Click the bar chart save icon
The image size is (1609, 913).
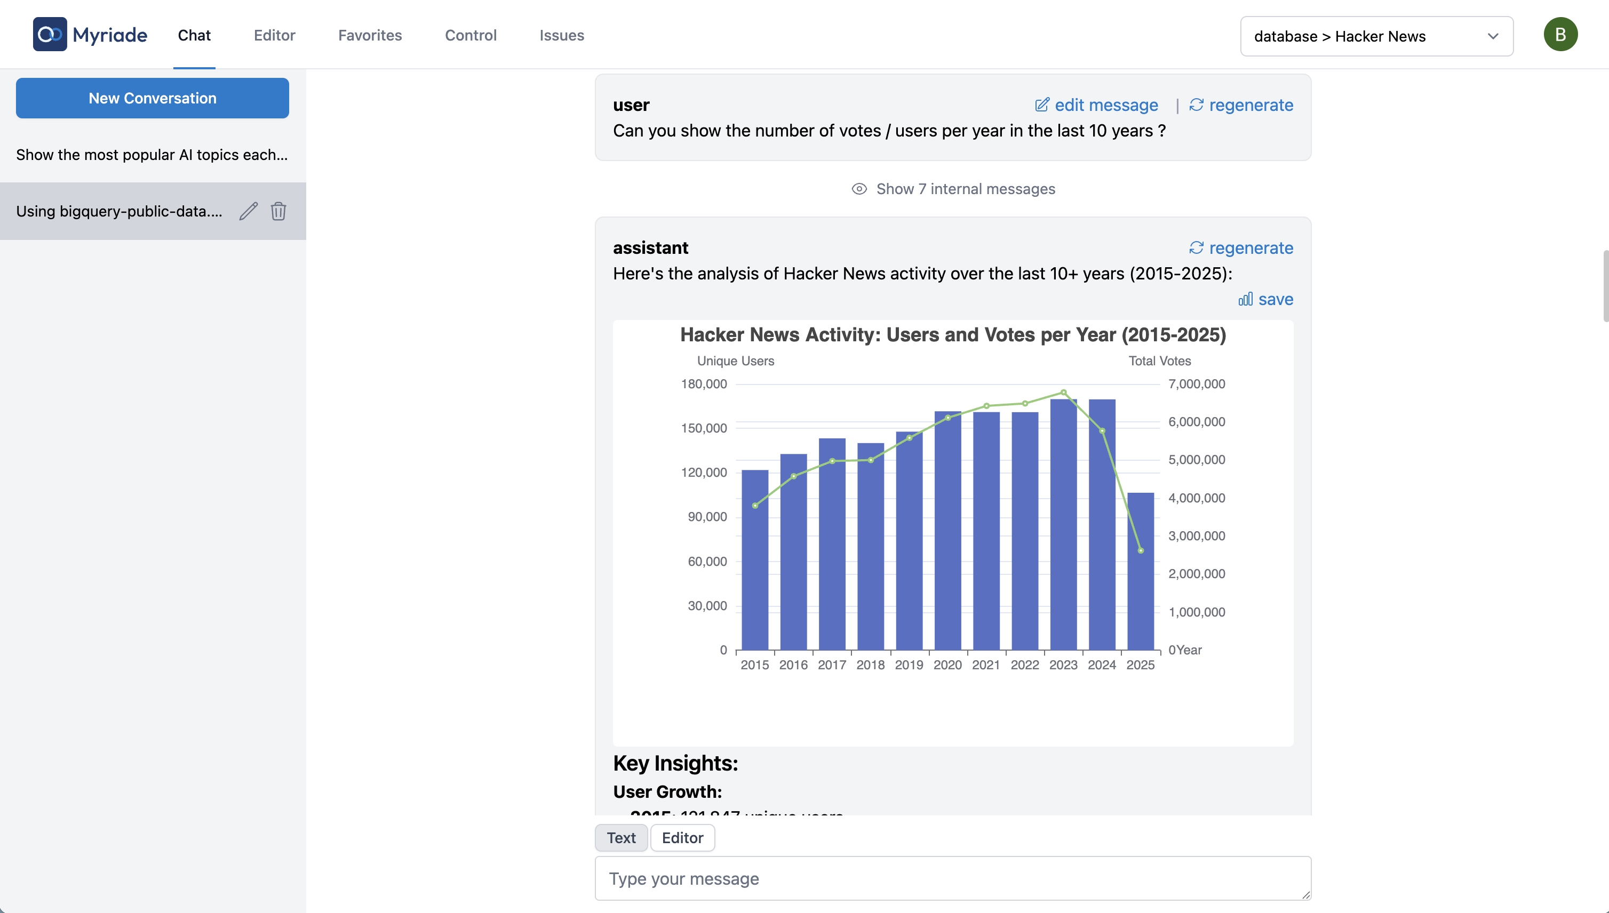[x=1245, y=299]
